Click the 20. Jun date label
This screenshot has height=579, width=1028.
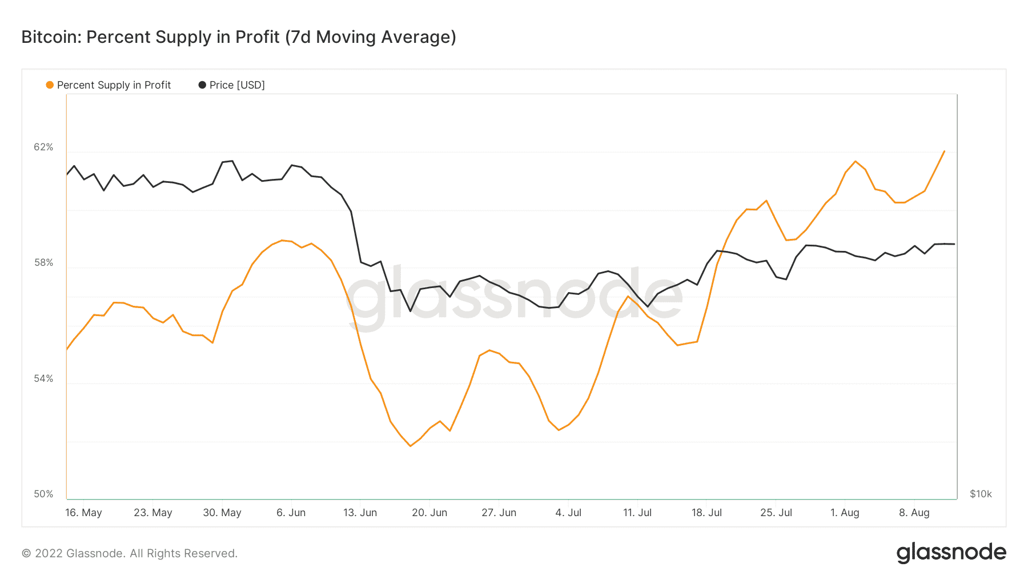point(429,513)
